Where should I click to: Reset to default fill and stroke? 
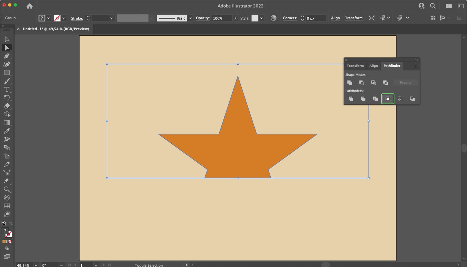[3, 223]
